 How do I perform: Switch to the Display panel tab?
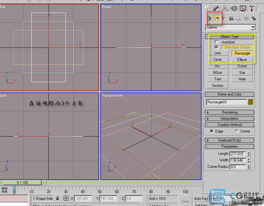243,8
